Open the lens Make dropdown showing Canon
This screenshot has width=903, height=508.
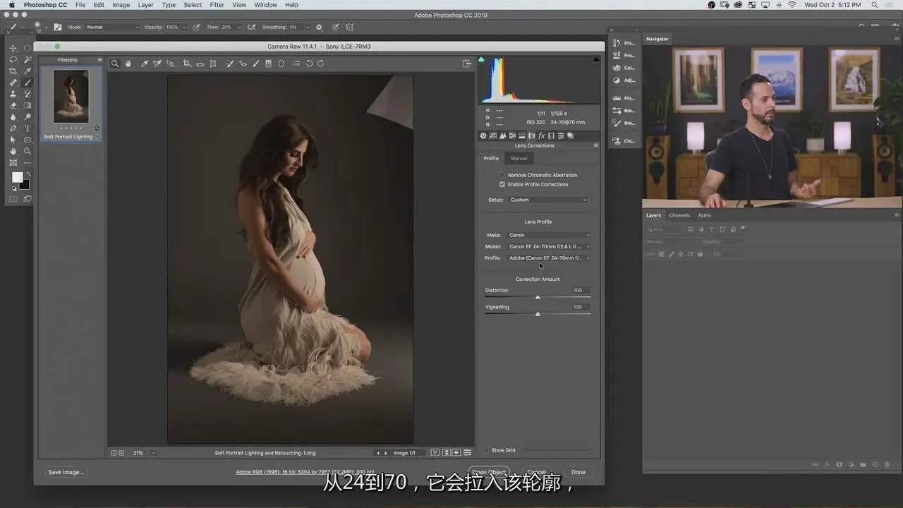coord(548,235)
